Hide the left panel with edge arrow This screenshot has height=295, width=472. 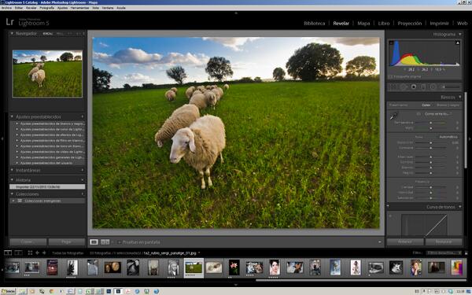click(2, 138)
